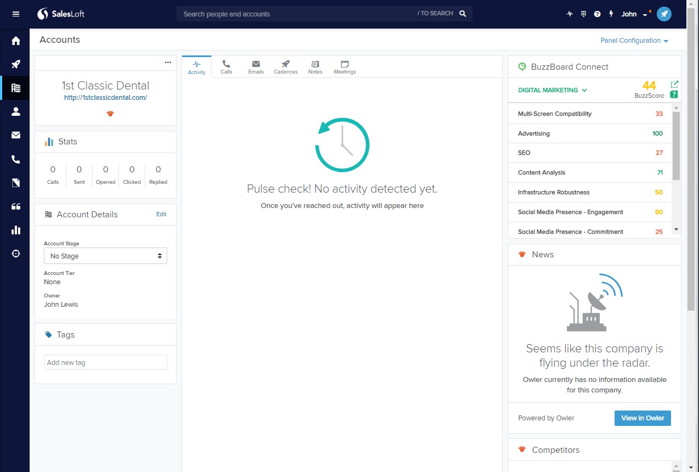Click the Powered by Owler text
699x472 pixels.
pos(546,418)
